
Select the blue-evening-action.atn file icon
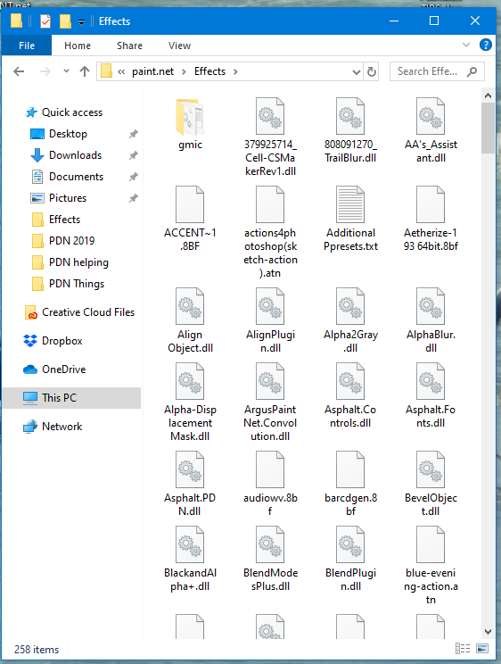pyautogui.click(x=431, y=544)
